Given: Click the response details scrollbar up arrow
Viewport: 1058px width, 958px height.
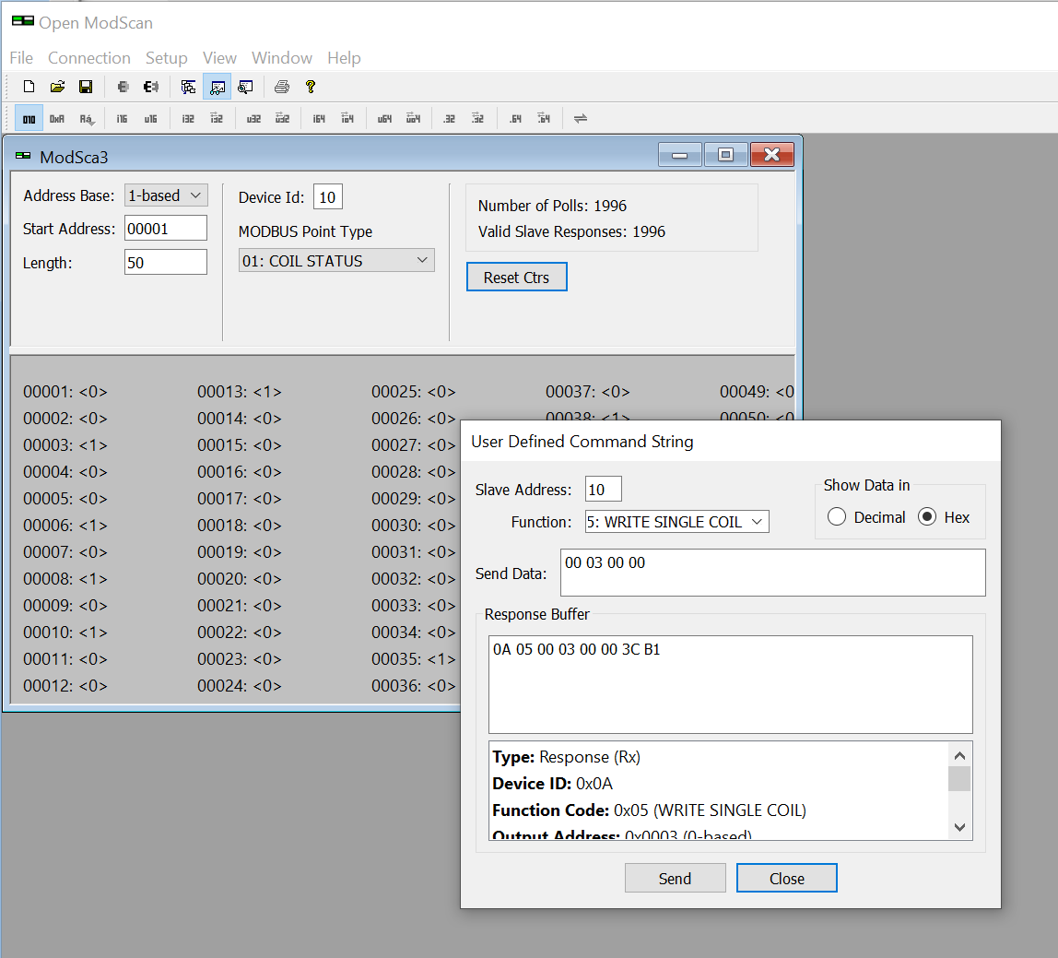Looking at the screenshot, I should (959, 755).
